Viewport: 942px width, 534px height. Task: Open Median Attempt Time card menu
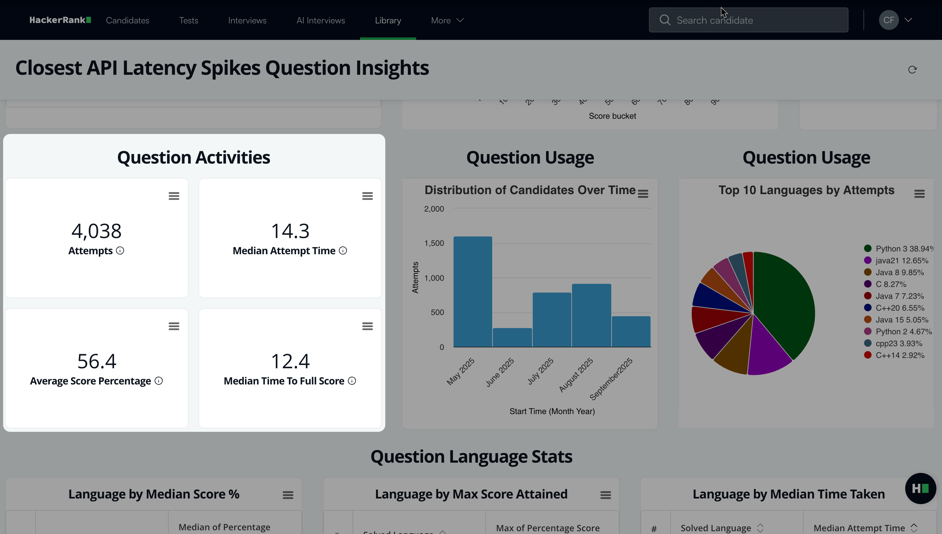367,196
